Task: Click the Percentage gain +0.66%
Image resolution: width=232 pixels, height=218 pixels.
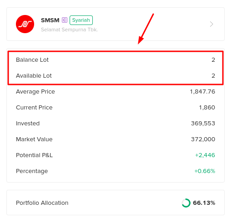Action: click(x=205, y=171)
